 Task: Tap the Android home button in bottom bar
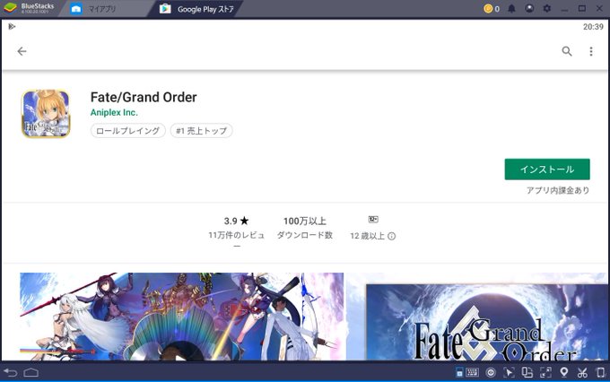(30, 373)
